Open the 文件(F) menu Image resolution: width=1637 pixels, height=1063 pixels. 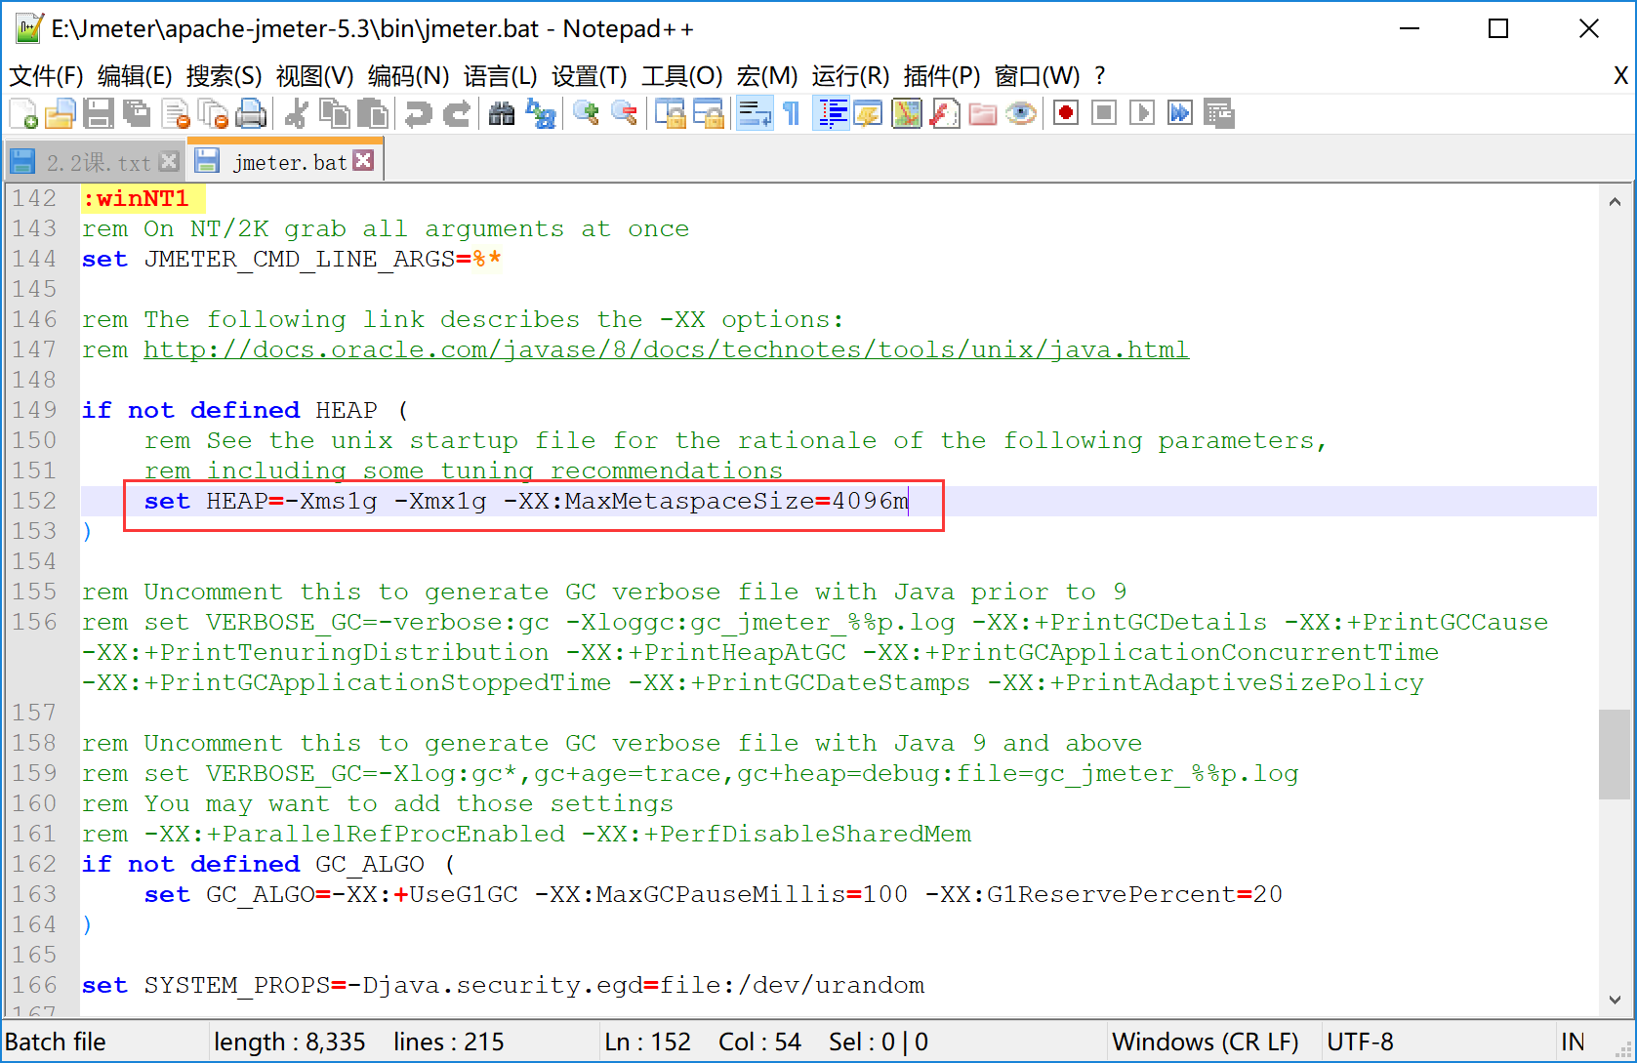coord(46,76)
